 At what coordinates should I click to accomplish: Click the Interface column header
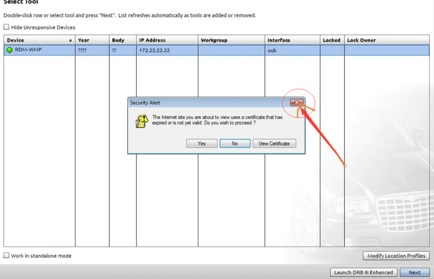[x=292, y=40]
